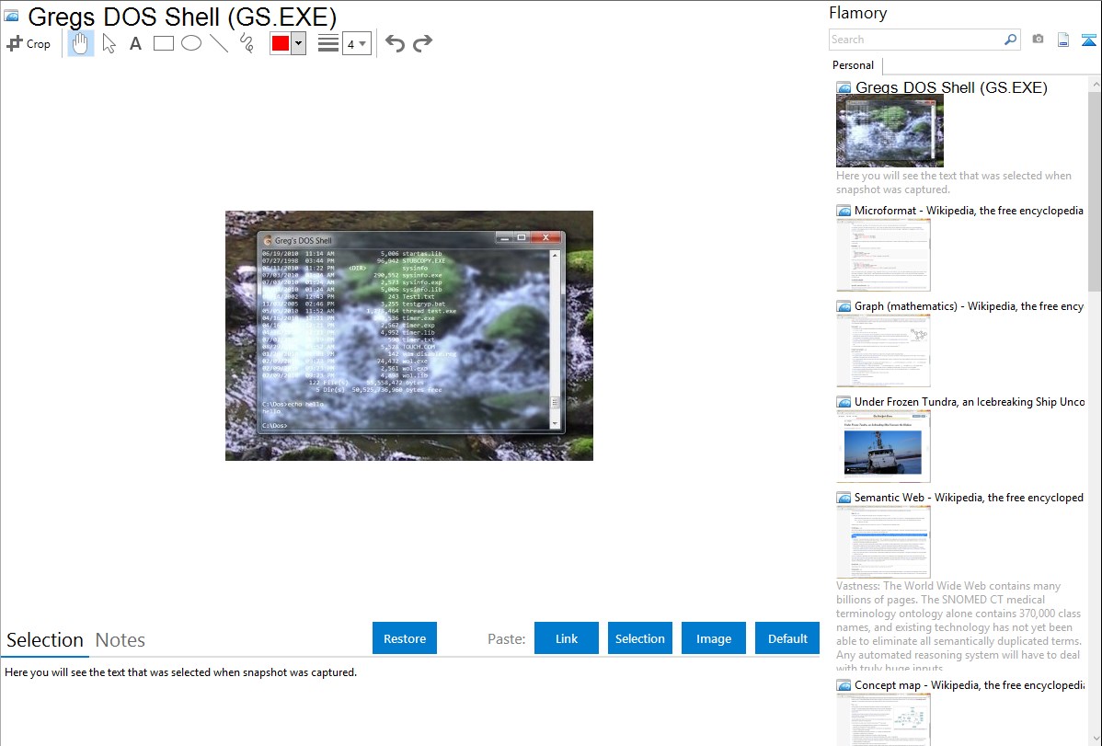Click the Flamory panel title
Screen dimensions: 1102x746
pyautogui.click(x=857, y=13)
